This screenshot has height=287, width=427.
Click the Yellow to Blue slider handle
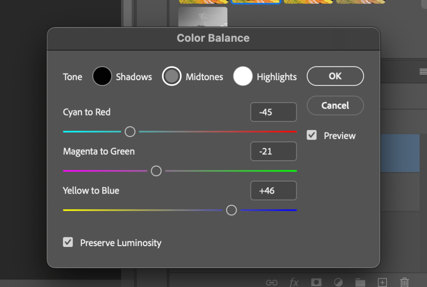point(231,210)
